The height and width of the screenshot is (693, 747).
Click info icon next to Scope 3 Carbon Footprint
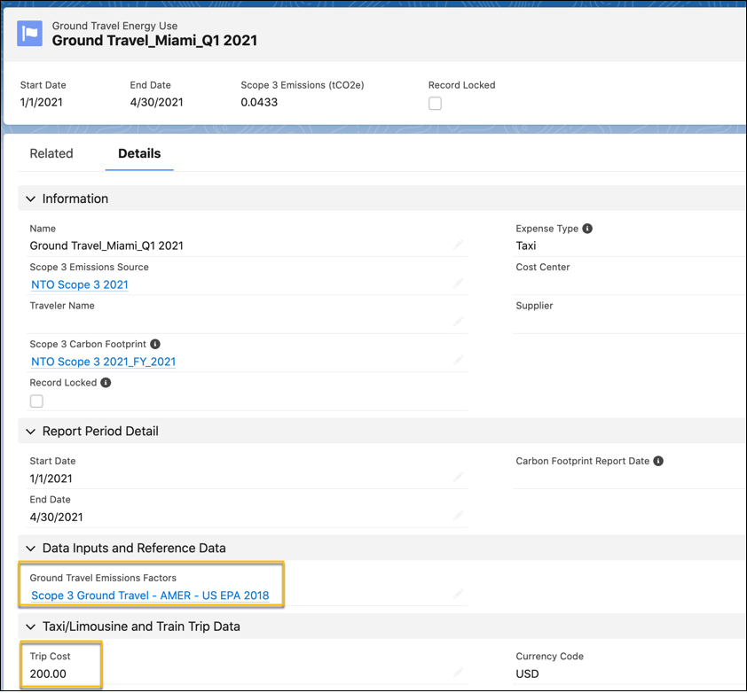pos(155,344)
